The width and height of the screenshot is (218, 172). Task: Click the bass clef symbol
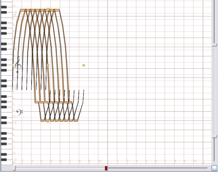[x=19, y=113]
